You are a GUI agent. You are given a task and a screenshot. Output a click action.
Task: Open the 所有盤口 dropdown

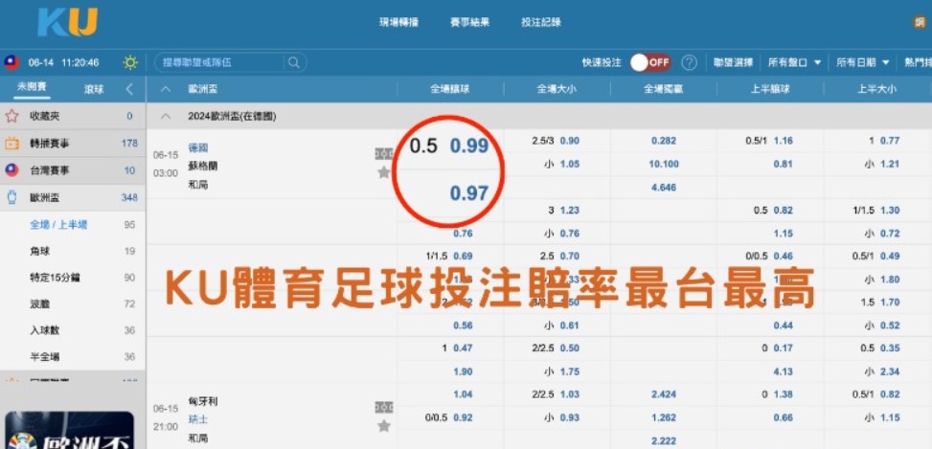(x=794, y=62)
